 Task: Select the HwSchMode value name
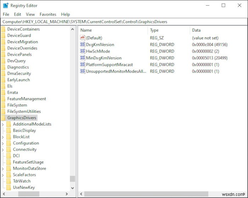(98, 51)
